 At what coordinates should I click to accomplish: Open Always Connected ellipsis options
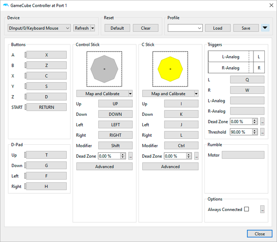click(262, 209)
